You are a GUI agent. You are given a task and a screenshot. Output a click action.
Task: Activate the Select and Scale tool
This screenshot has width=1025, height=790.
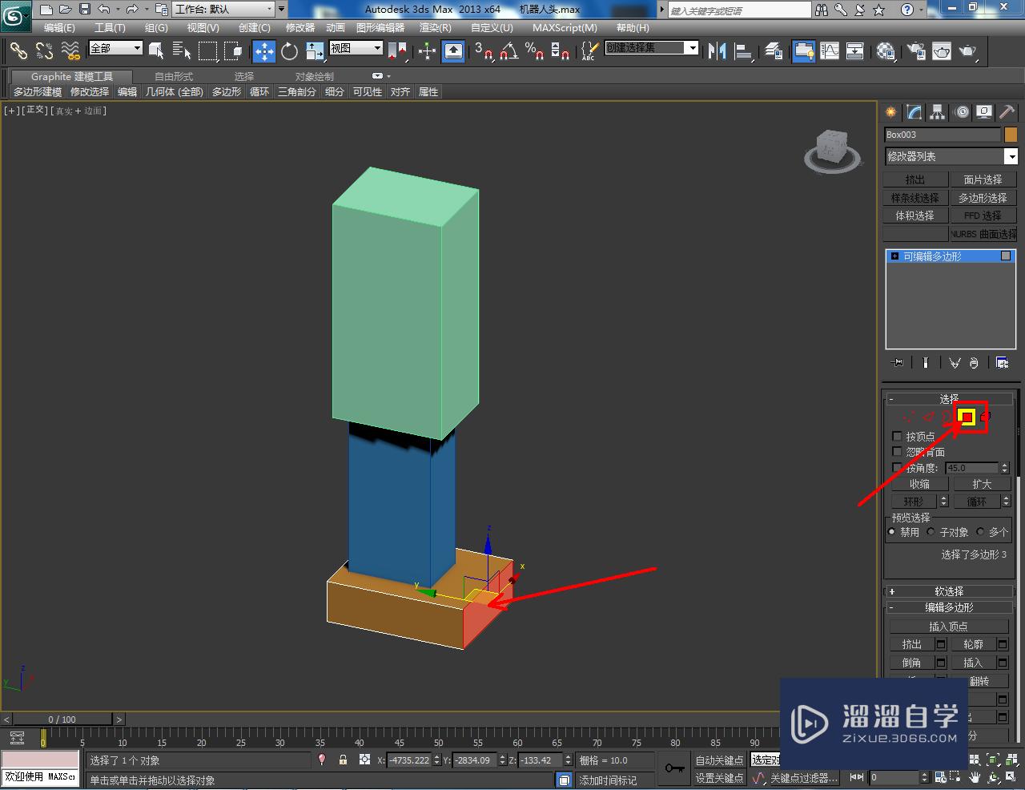[315, 50]
